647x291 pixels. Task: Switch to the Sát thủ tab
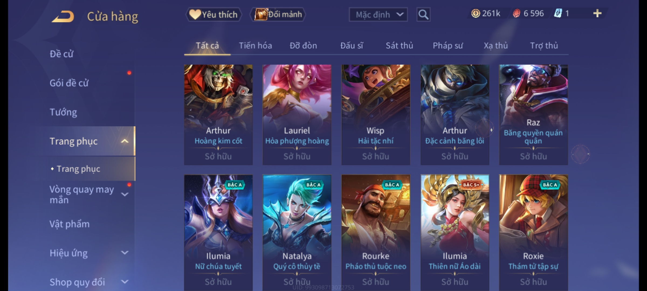click(x=399, y=46)
